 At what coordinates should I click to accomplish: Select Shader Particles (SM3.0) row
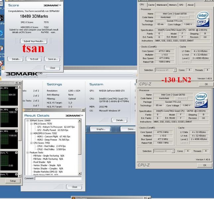[48, 172]
